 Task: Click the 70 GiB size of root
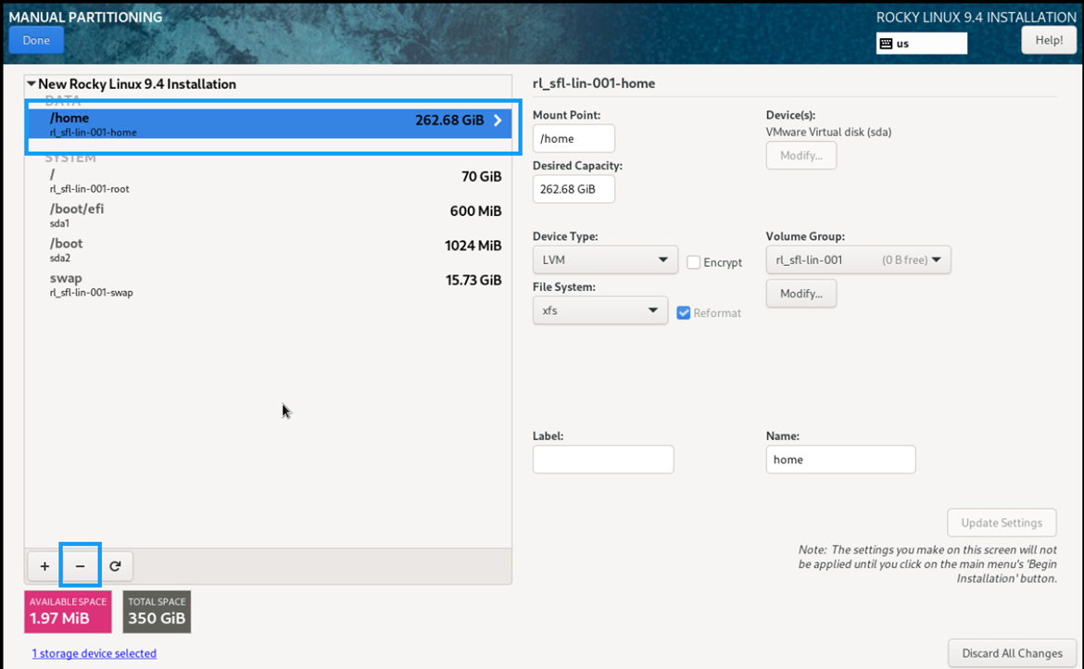[x=482, y=176]
